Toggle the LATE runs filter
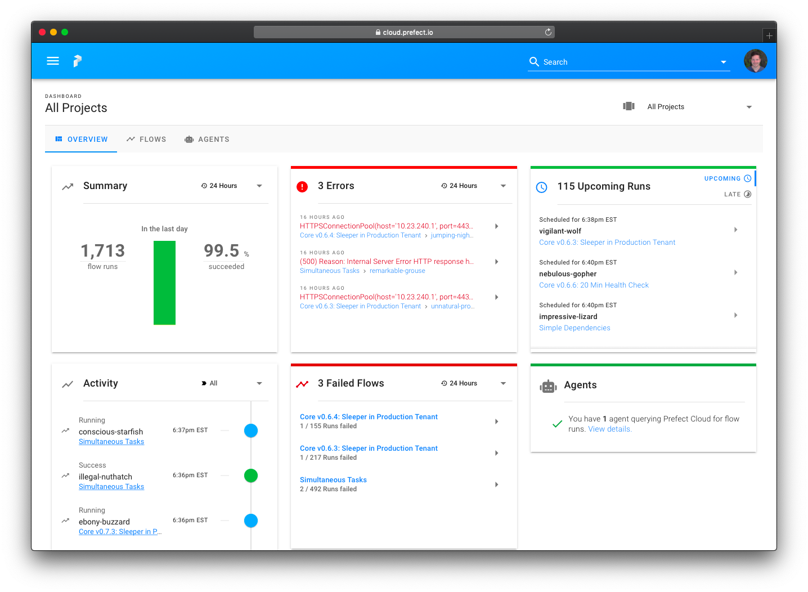The image size is (808, 592). pyautogui.click(x=738, y=194)
